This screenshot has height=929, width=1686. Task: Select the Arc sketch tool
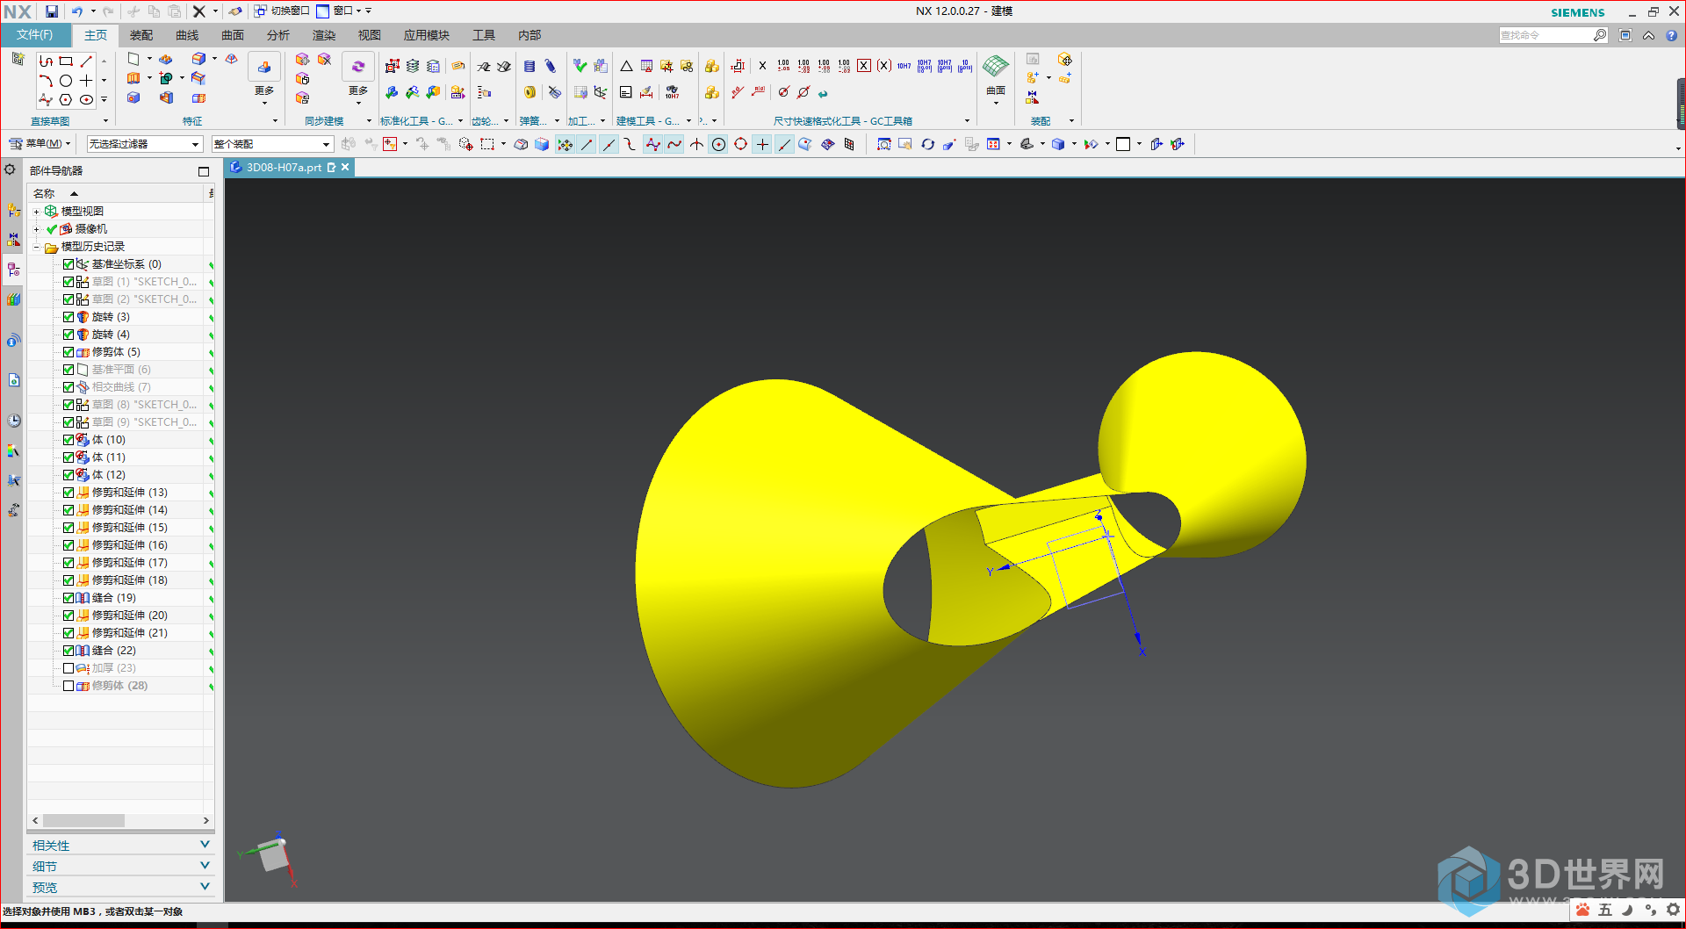click(x=46, y=81)
